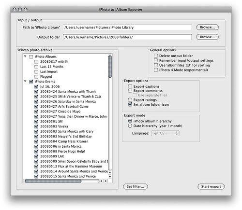Uncheck '20080508 Fierce Hugs Help!' checkbox
The height and width of the screenshot is (210, 242).
click(36, 152)
